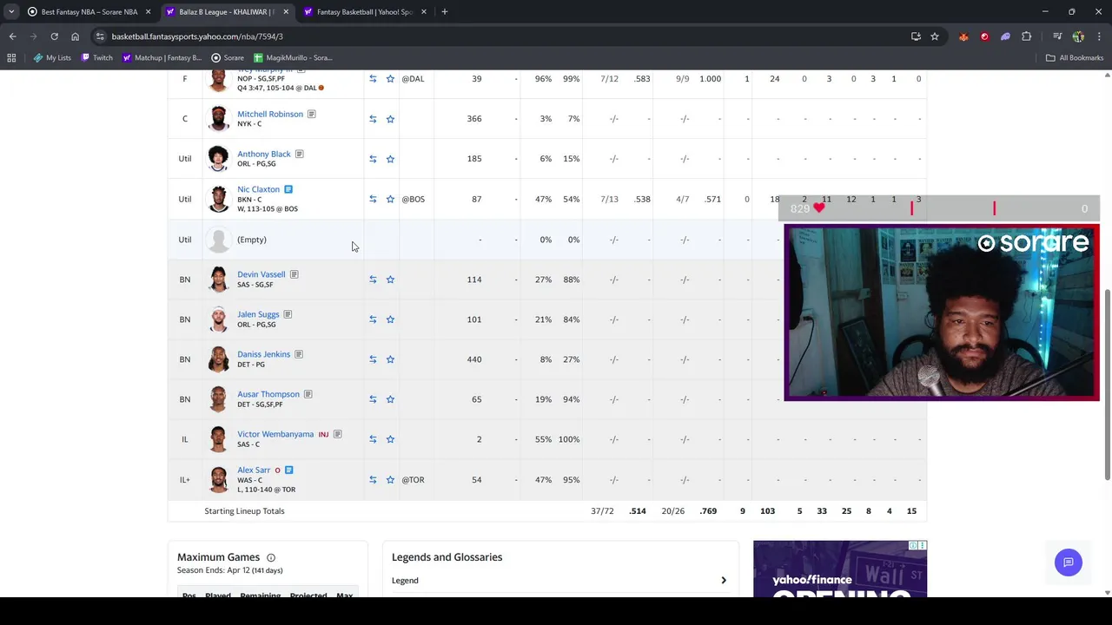
Task: Go back with the browser back arrow
Action: (x=12, y=36)
